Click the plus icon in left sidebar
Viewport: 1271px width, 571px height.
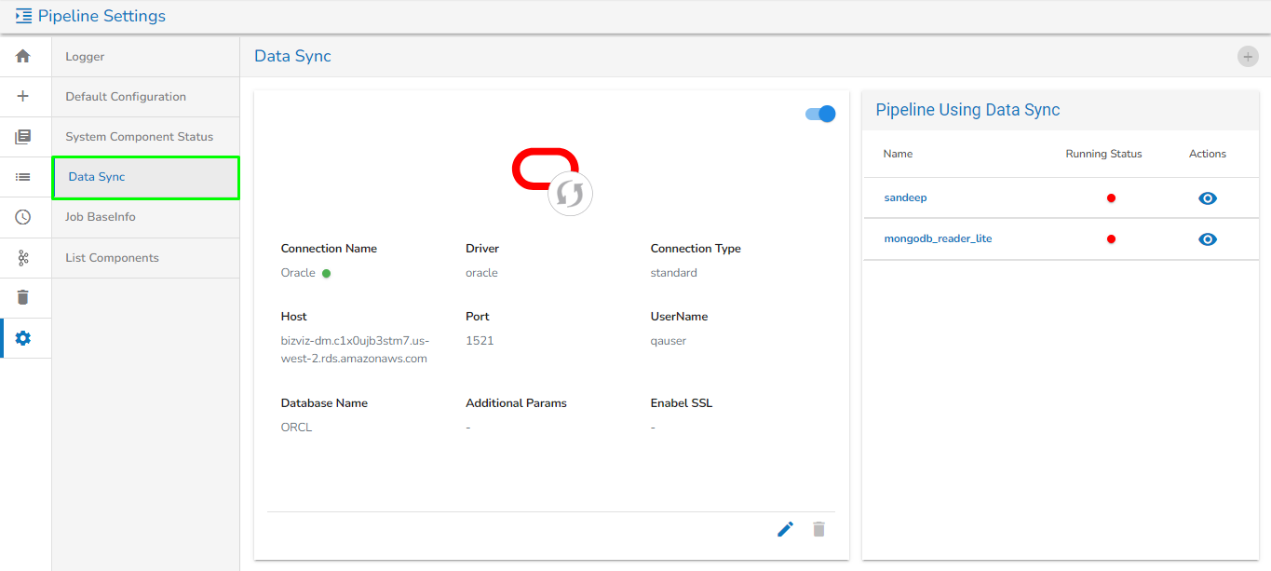tap(23, 96)
